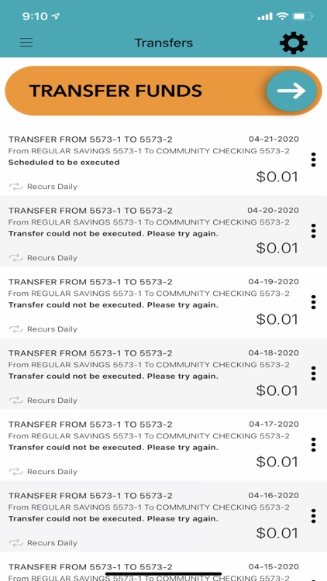The image size is (327, 581).
Task: Tap the TRANSFER FUNDS banner
Action: [x=163, y=91]
